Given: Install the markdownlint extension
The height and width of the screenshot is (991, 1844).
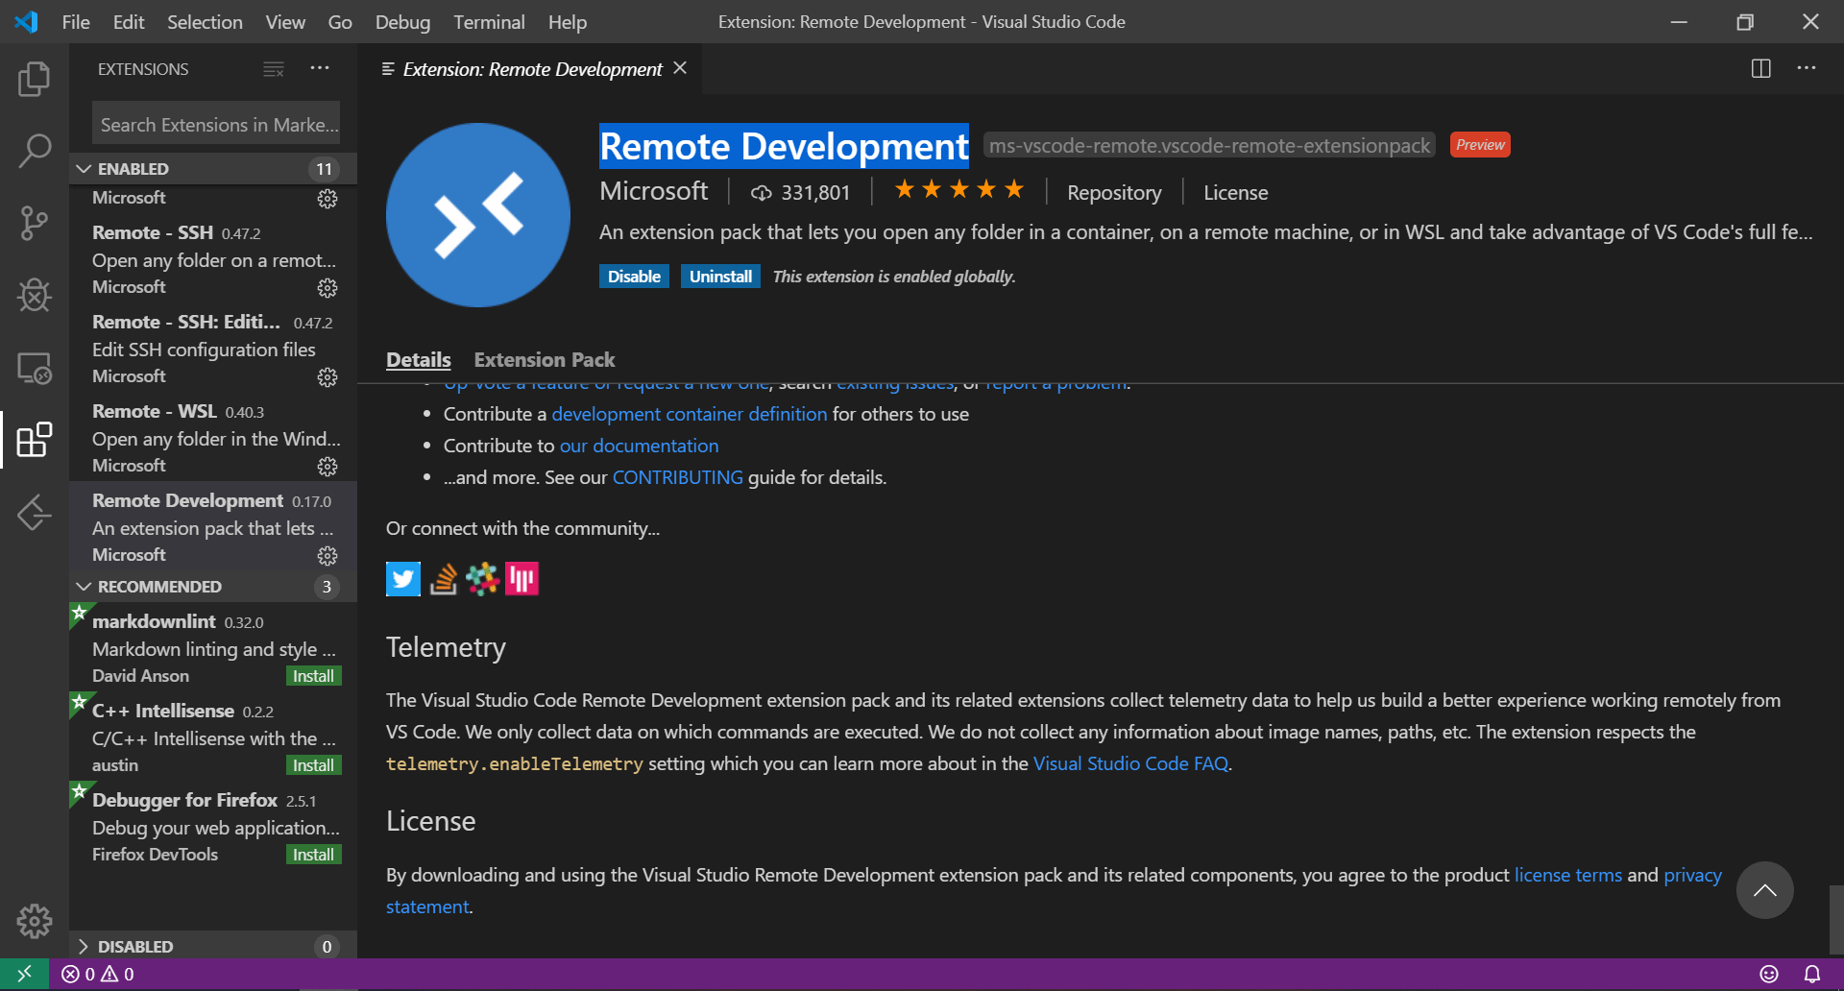Looking at the screenshot, I should 313,676.
